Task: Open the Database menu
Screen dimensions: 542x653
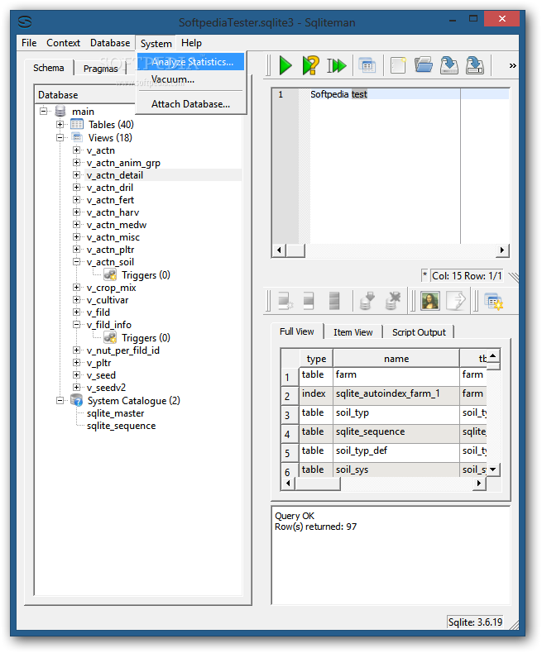Action: [x=110, y=43]
